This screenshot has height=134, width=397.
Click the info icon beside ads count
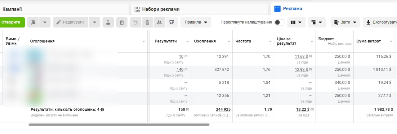tap(102, 110)
